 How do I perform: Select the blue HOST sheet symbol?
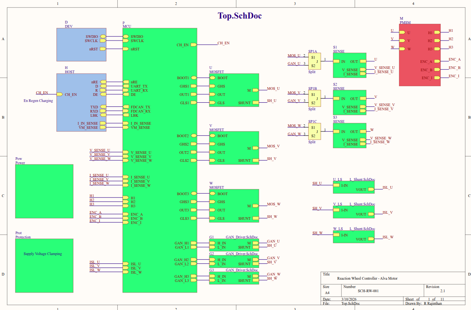[81, 102]
